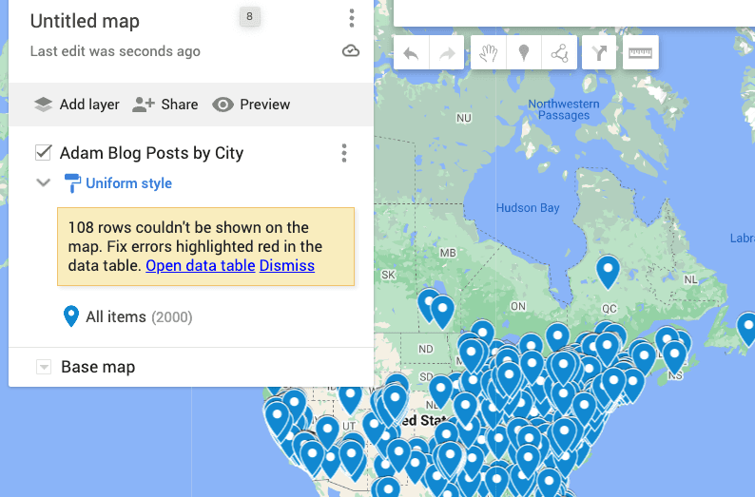The width and height of the screenshot is (755, 497).
Task: Select All items in the layer
Action: pos(116,316)
